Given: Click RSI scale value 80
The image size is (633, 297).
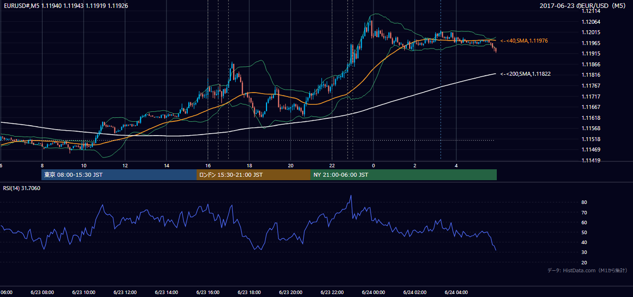Looking at the screenshot, I should pos(584,202).
